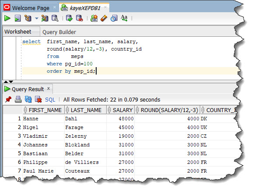Select the kayeXEPDB1 tab
254x194 pixels.
[85, 8]
